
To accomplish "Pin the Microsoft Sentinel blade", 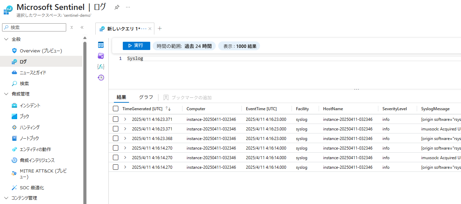I will click(x=117, y=7).
